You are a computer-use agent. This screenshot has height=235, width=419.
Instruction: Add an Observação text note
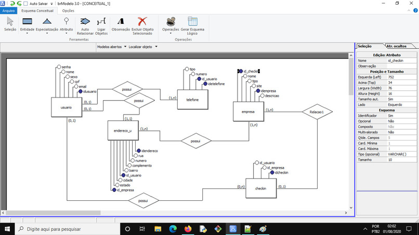[x=121, y=24]
